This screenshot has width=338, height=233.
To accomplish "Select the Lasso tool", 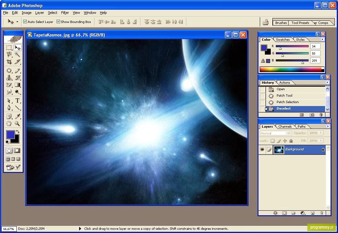I will click(9, 54).
